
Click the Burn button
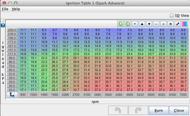coord(158,110)
